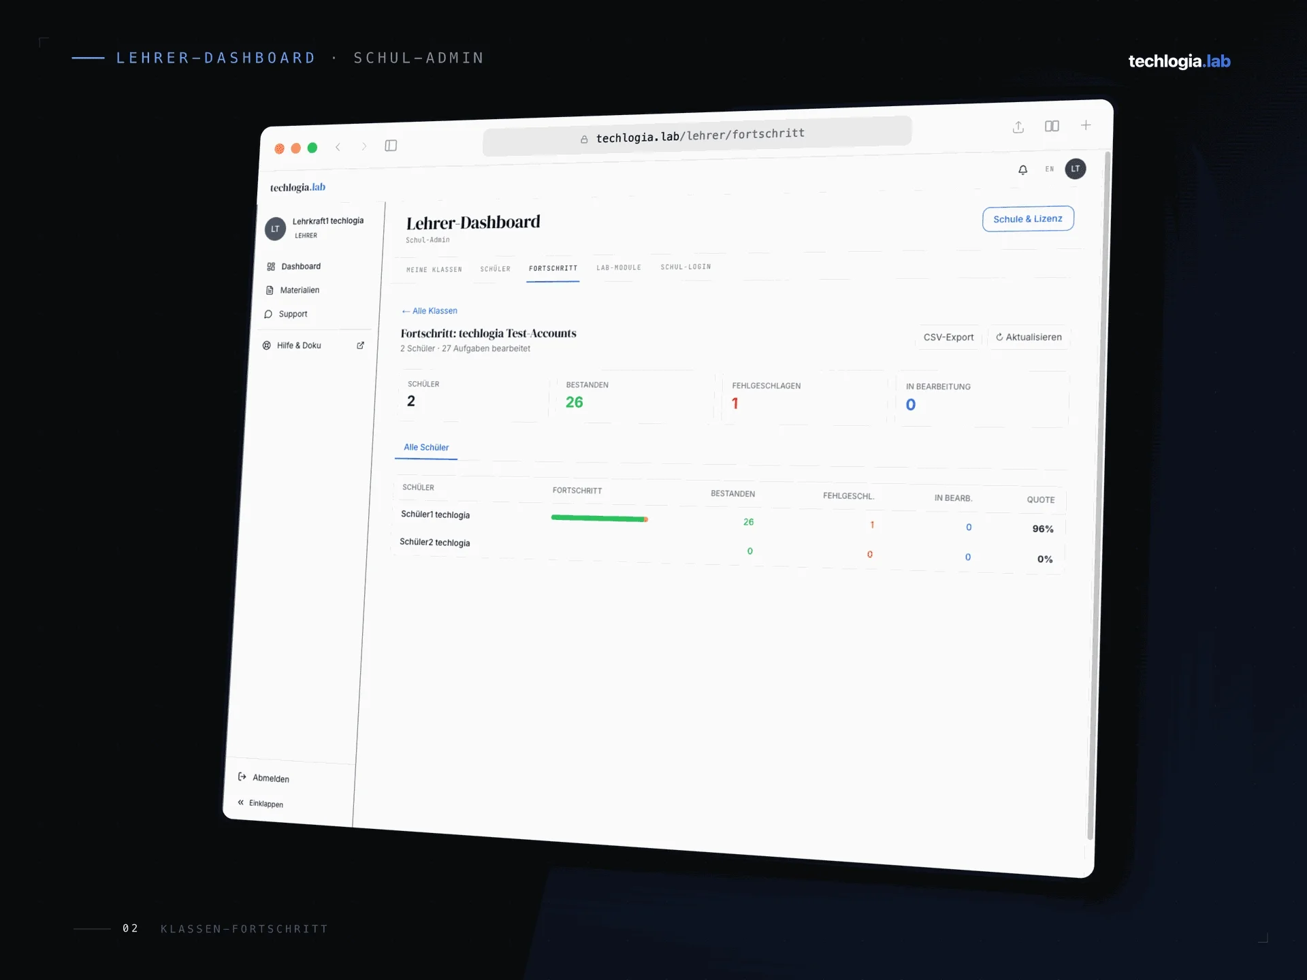Switch language with EN toggle

[1050, 169]
